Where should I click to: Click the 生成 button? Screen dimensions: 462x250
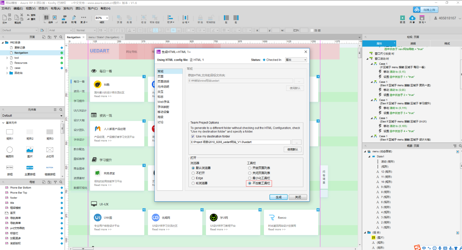tap(279, 197)
